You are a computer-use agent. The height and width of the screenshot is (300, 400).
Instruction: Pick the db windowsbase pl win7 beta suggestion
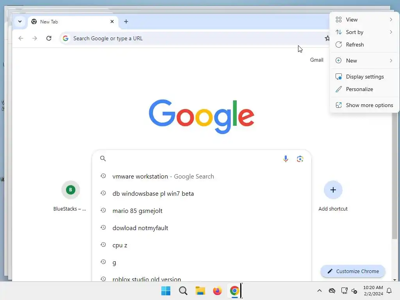pyautogui.click(x=202, y=194)
